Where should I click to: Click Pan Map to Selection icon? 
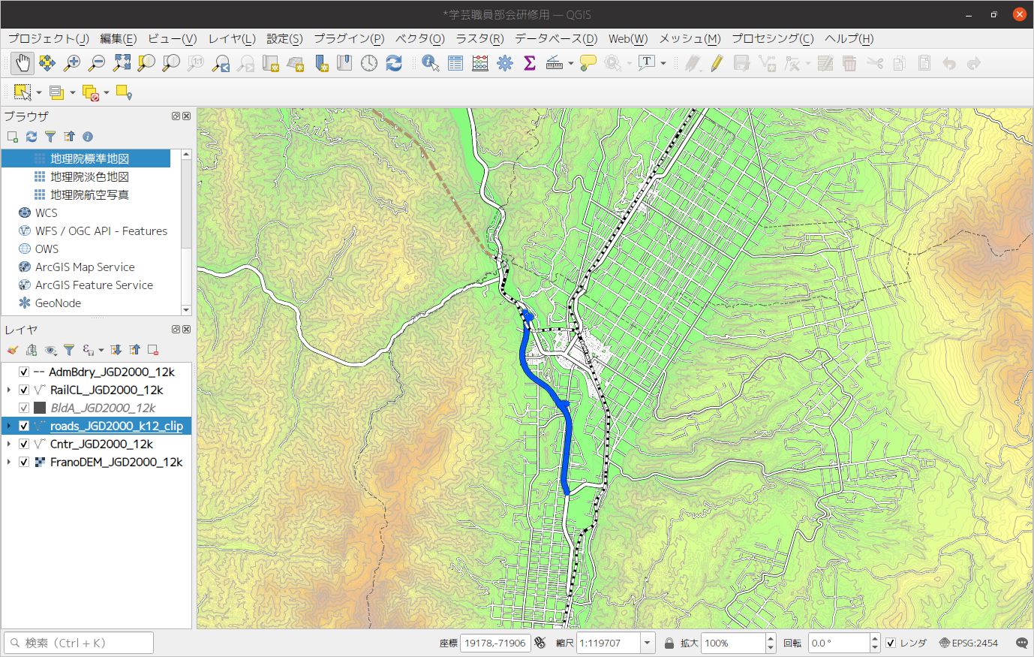(47, 64)
